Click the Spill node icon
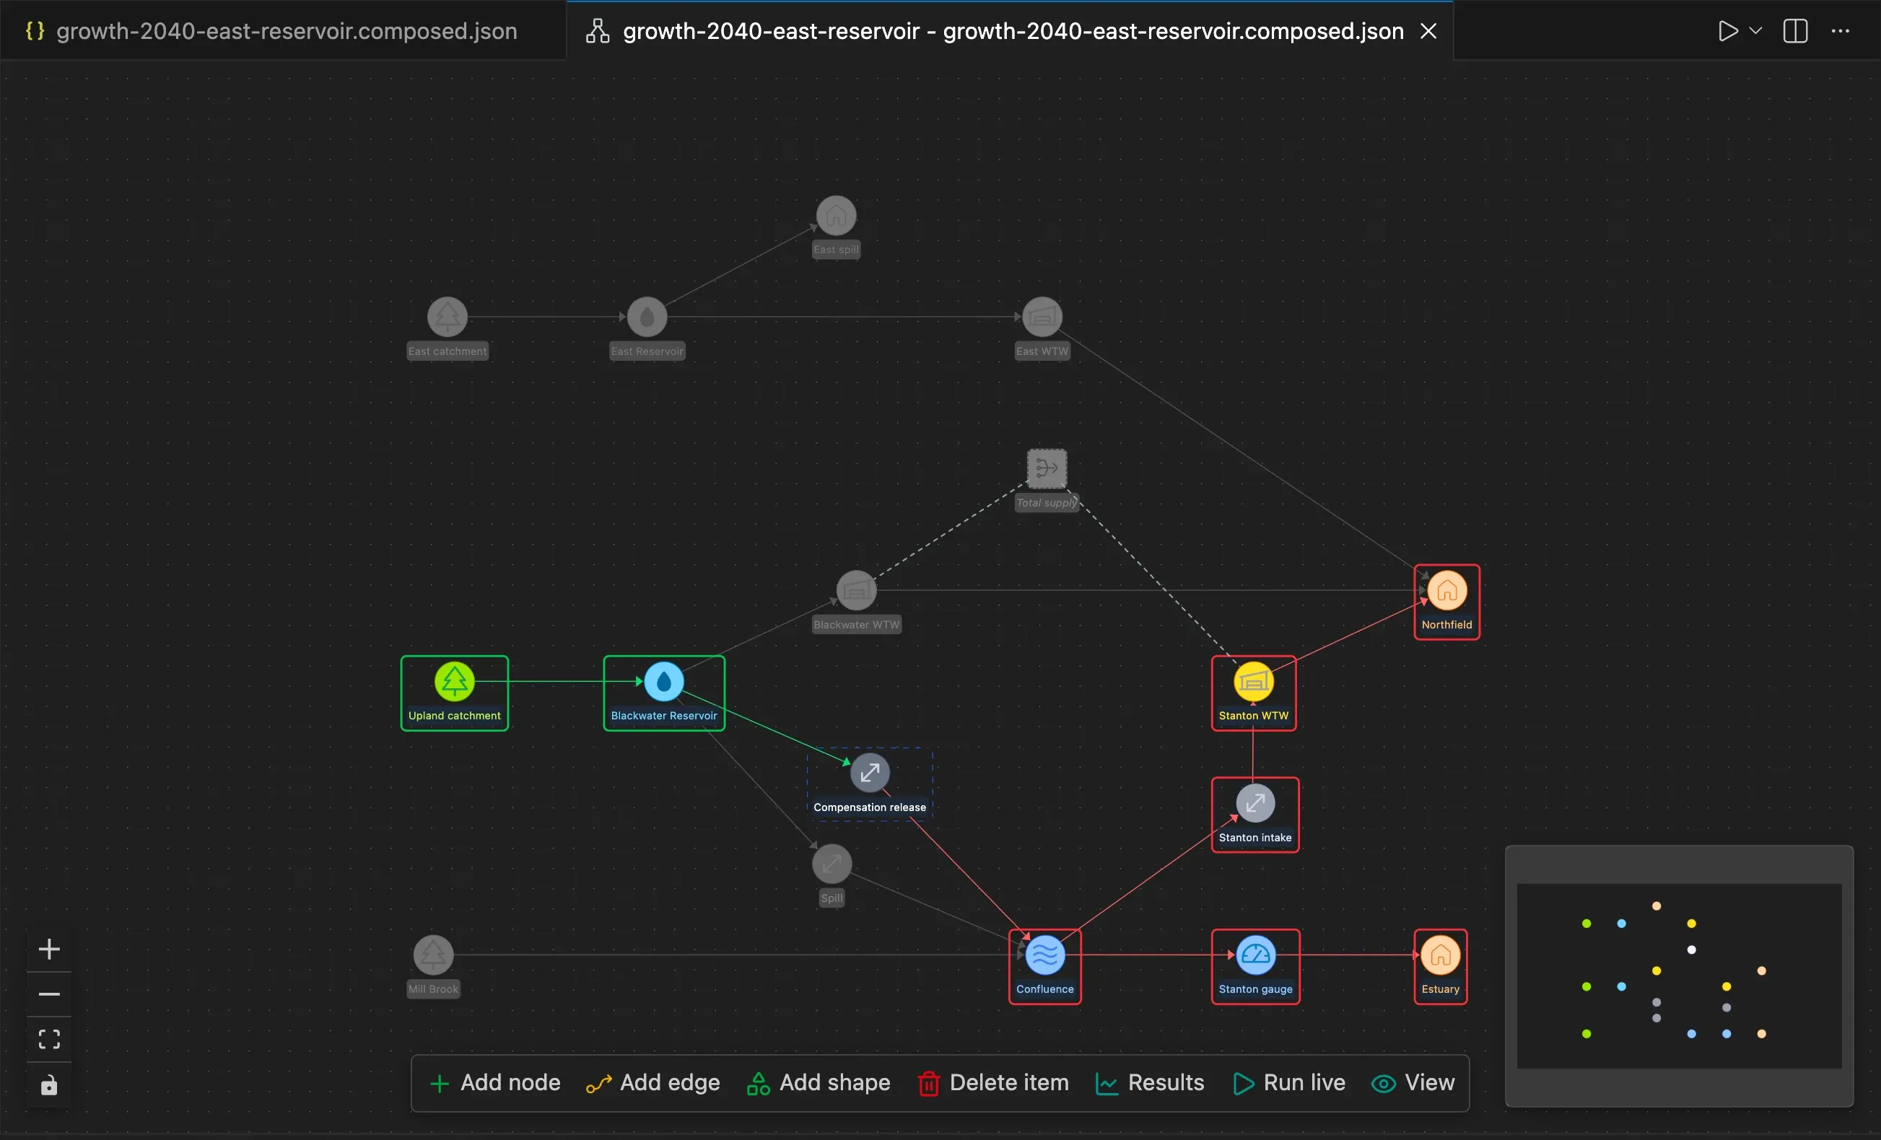 (832, 864)
